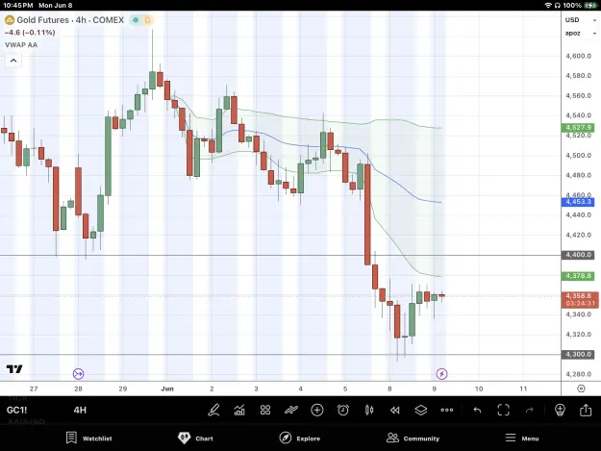This screenshot has width=601, height=451.
Task: Open the ideas lightbulb icon
Action: pos(560,410)
